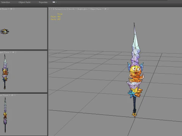This screenshot has width=182, height=136.
Task: Open the top-left viewport shading label menu
Action: (7, 9)
